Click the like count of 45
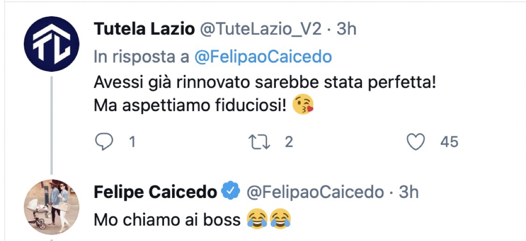Image resolution: width=526 pixels, height=241 pixels. click(449, 142)
